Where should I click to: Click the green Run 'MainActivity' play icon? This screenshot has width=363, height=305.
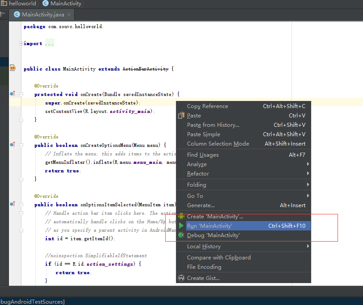[x=181, y=226]
